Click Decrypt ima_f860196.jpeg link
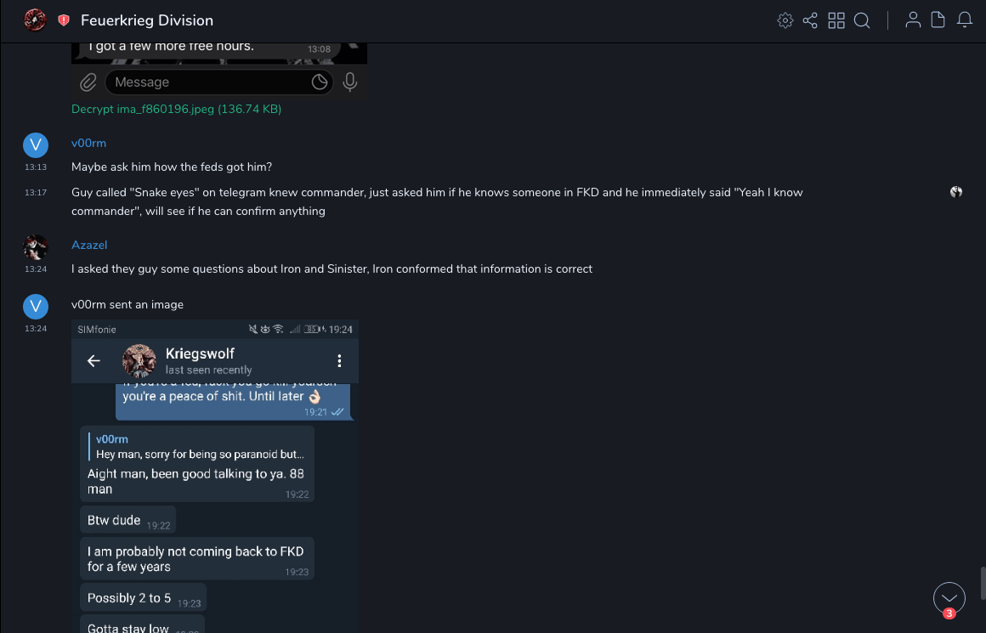Viewport: 986px width, 633px height. [x=176, y=110]
